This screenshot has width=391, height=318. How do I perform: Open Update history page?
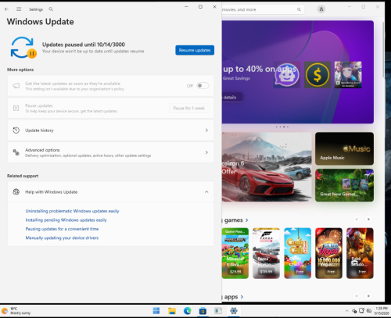pyautogui.click(x=110, y=130)
